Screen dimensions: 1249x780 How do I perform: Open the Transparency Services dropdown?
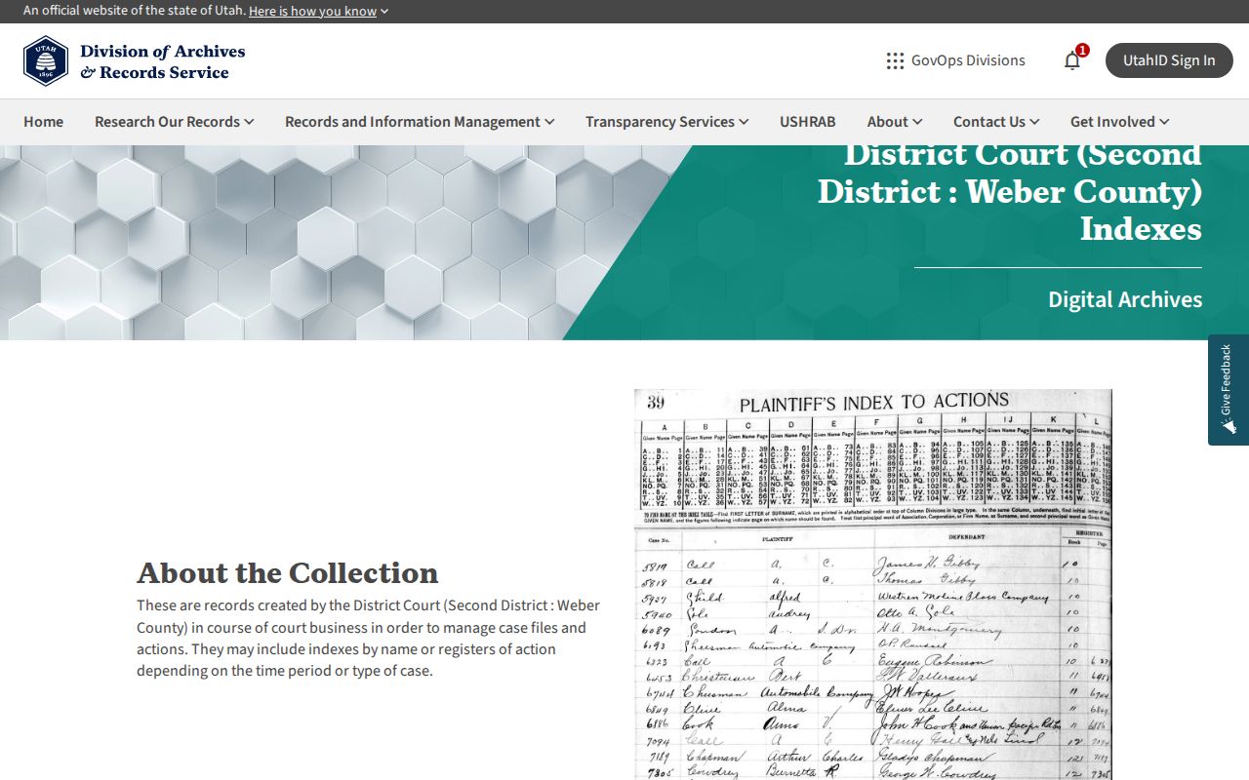(x=667, y=122)
